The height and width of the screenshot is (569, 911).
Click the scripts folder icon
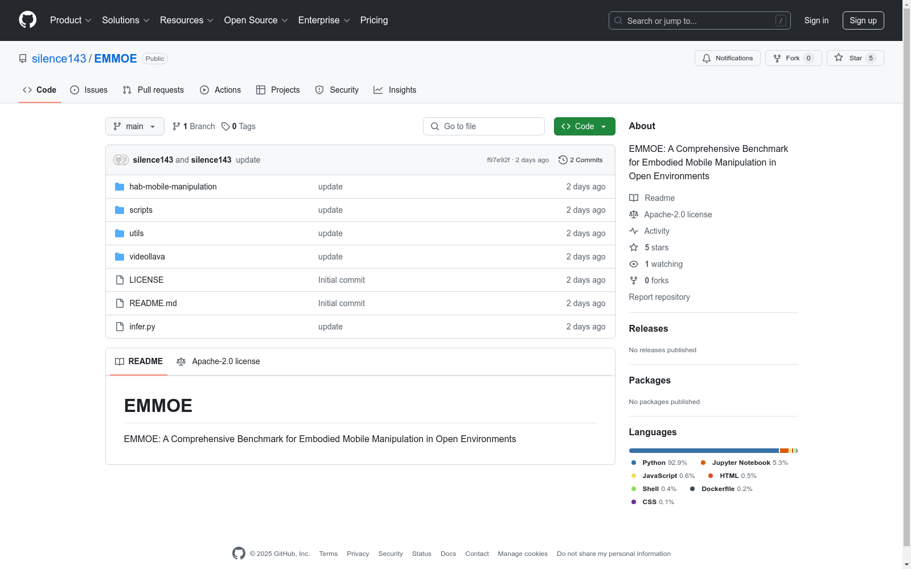point(120,210)
